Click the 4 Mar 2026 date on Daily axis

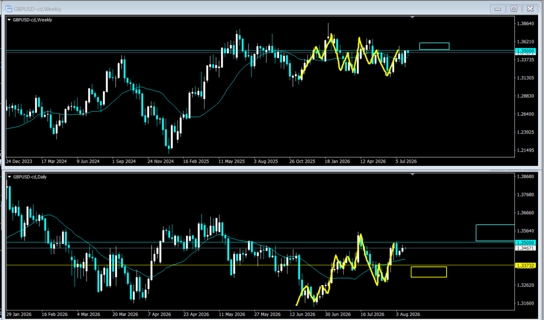point(89,315)
